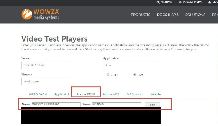This screenshot has width=218, height=126.
Task: Click the search magnifier icon in top bar
Action: coord(158,2)
